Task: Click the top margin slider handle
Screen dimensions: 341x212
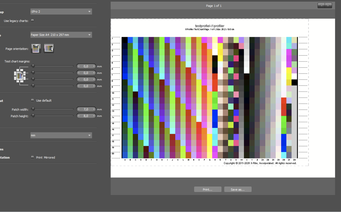Action: click(x=33, y=66)
